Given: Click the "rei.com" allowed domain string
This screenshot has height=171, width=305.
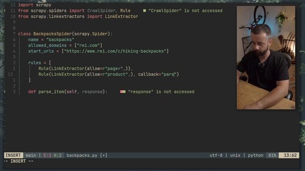Looking at the screenshot, I should click(x=88, y=46).
